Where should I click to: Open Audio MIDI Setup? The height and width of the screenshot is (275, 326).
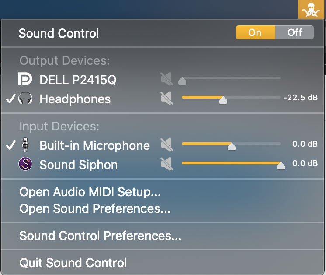coord(90,192)
